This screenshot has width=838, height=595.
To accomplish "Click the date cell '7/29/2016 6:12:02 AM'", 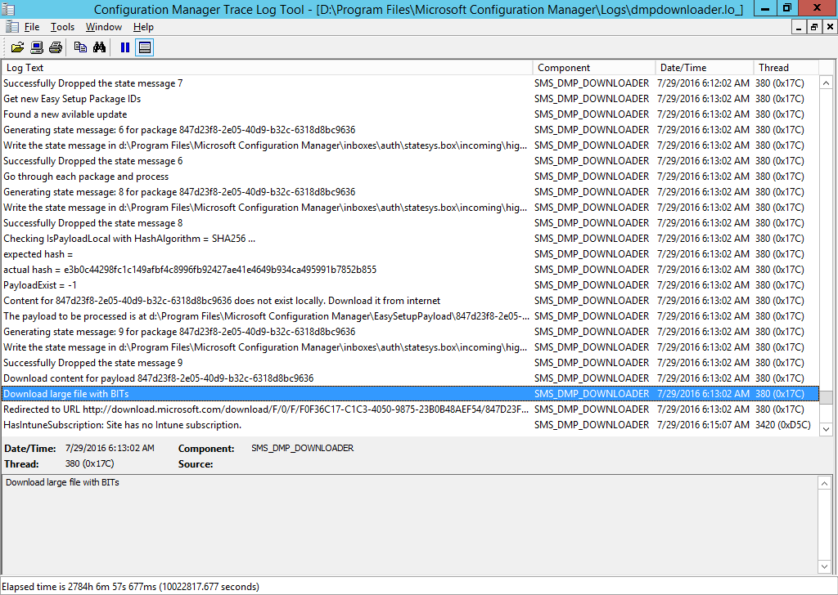I will (703, 83).
